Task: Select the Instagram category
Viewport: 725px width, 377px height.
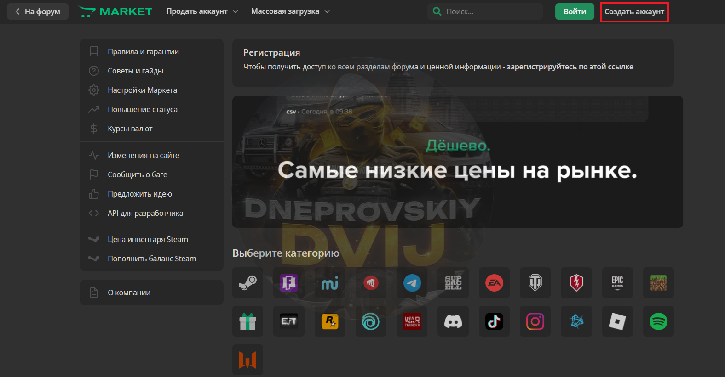Action: (x=535, y=321)
